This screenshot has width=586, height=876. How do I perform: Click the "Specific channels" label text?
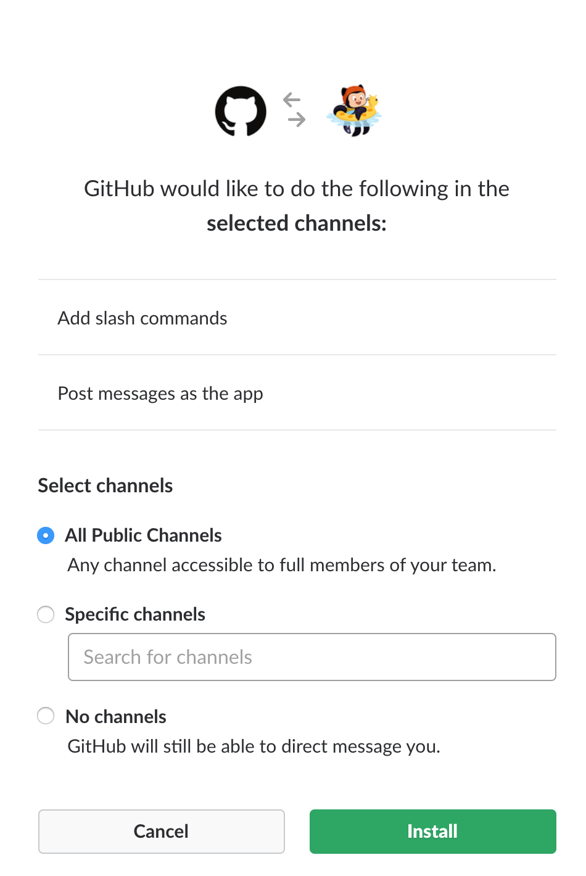135,614
